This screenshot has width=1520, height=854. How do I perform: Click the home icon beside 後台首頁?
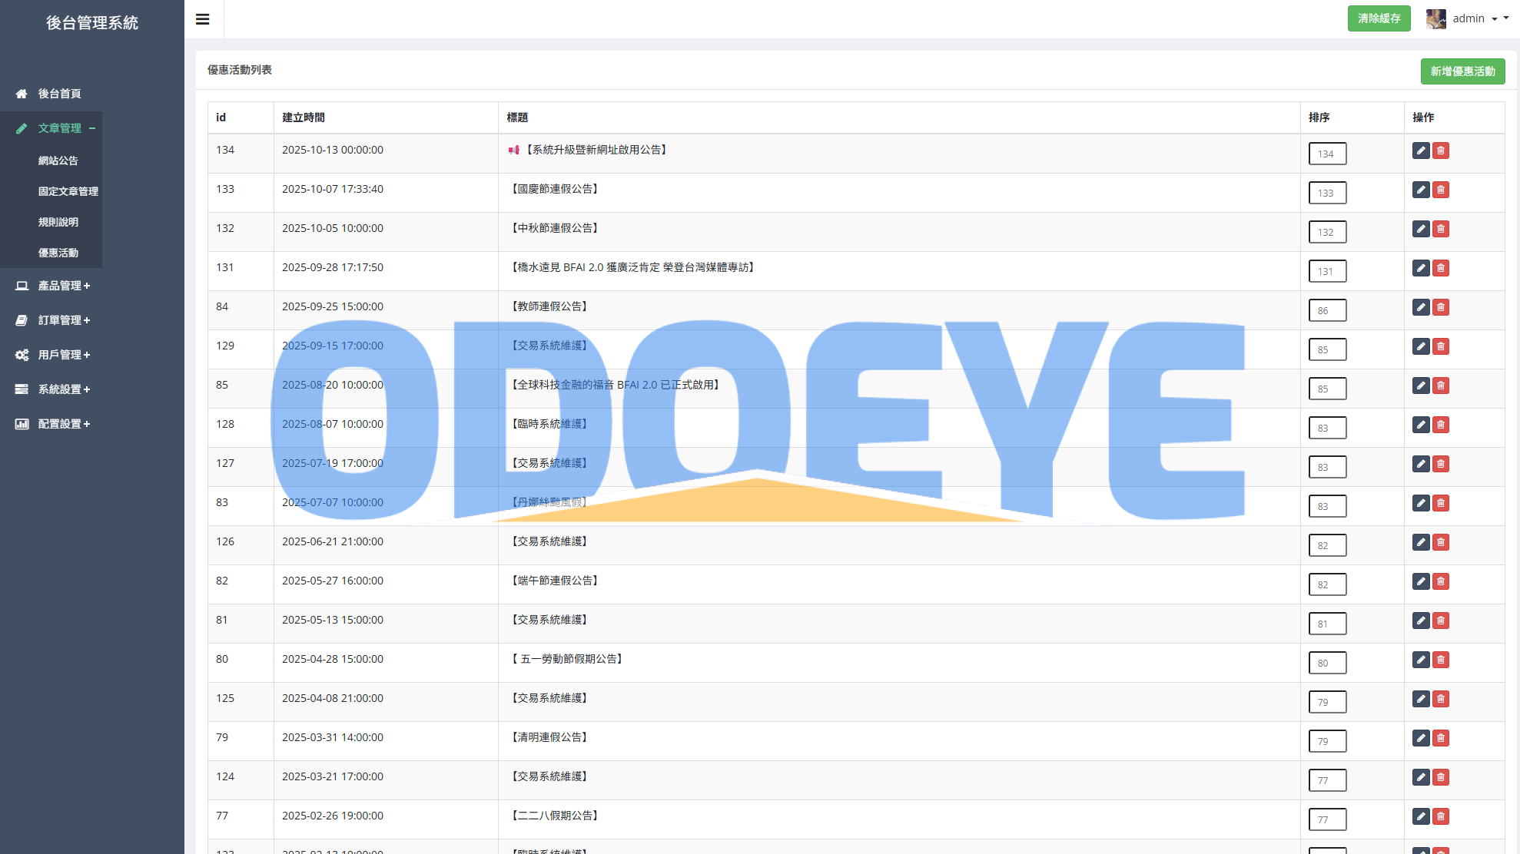tap(22, 94)
